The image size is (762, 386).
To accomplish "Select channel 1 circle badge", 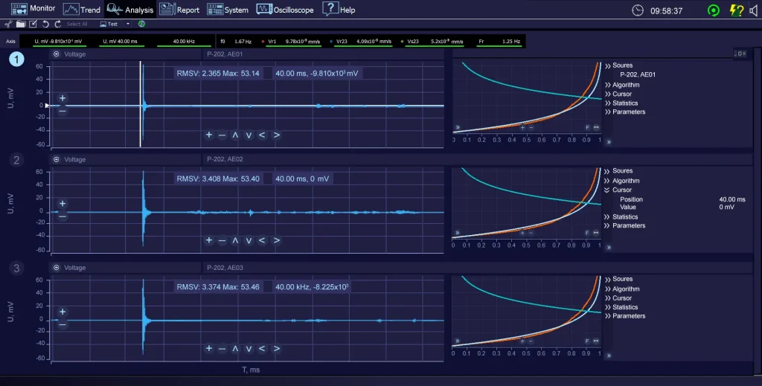I will tap(16, 59).
